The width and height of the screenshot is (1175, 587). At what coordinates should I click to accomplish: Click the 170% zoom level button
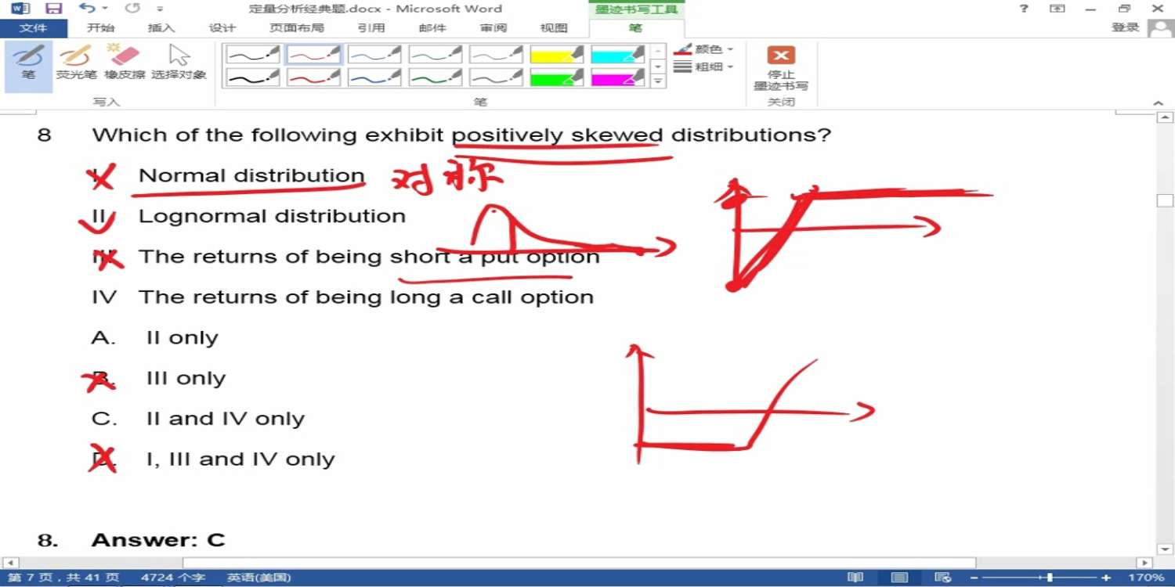pyautogui.click(x=1146, y=578)
